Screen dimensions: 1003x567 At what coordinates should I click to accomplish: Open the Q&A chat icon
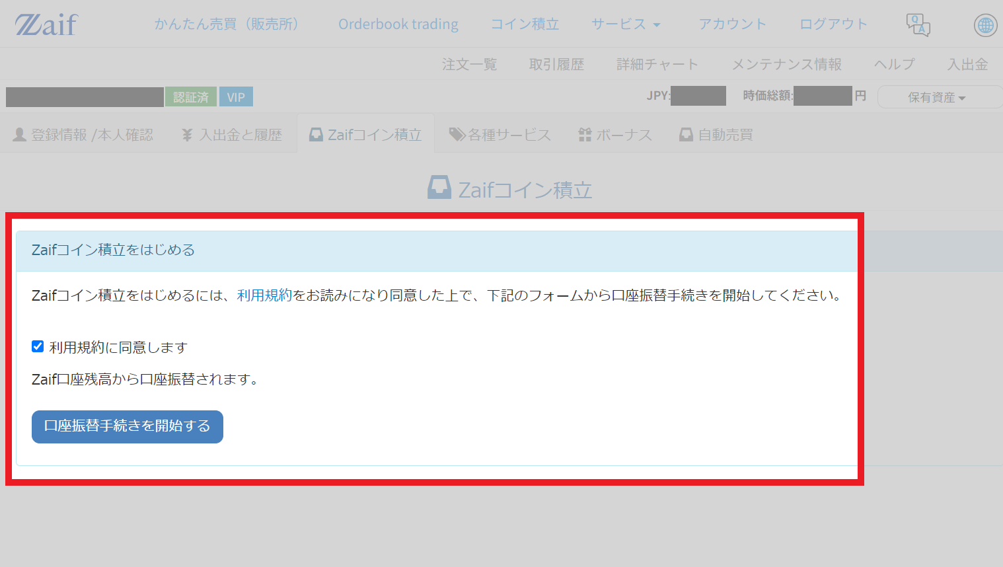pos(918,25)
